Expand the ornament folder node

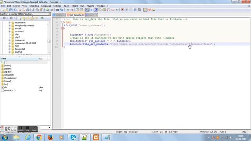9,31
